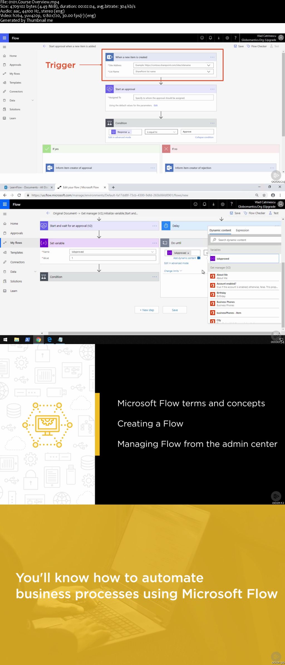Click Edit link beside default values text

(156, 105)
